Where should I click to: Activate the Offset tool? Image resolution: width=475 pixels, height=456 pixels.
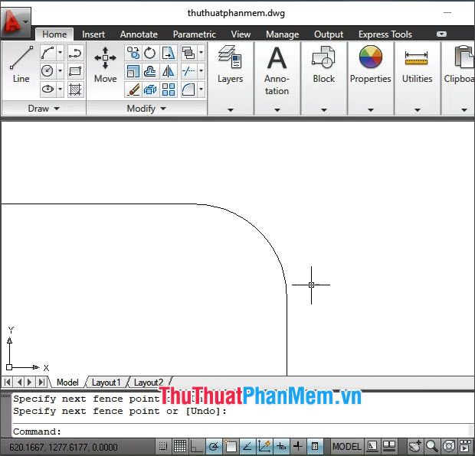[x=150, y=71]
